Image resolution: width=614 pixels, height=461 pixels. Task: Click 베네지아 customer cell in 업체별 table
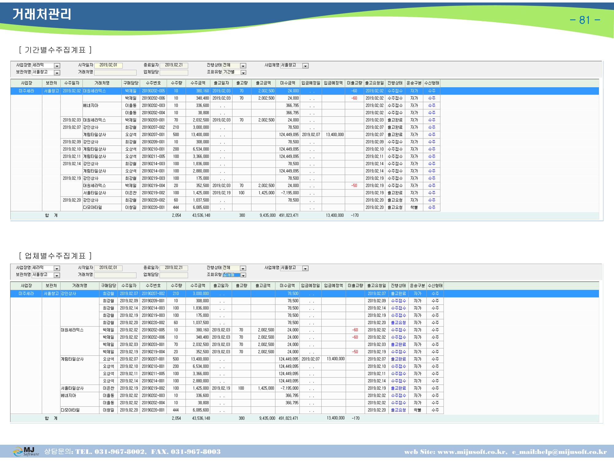point(80,396)
